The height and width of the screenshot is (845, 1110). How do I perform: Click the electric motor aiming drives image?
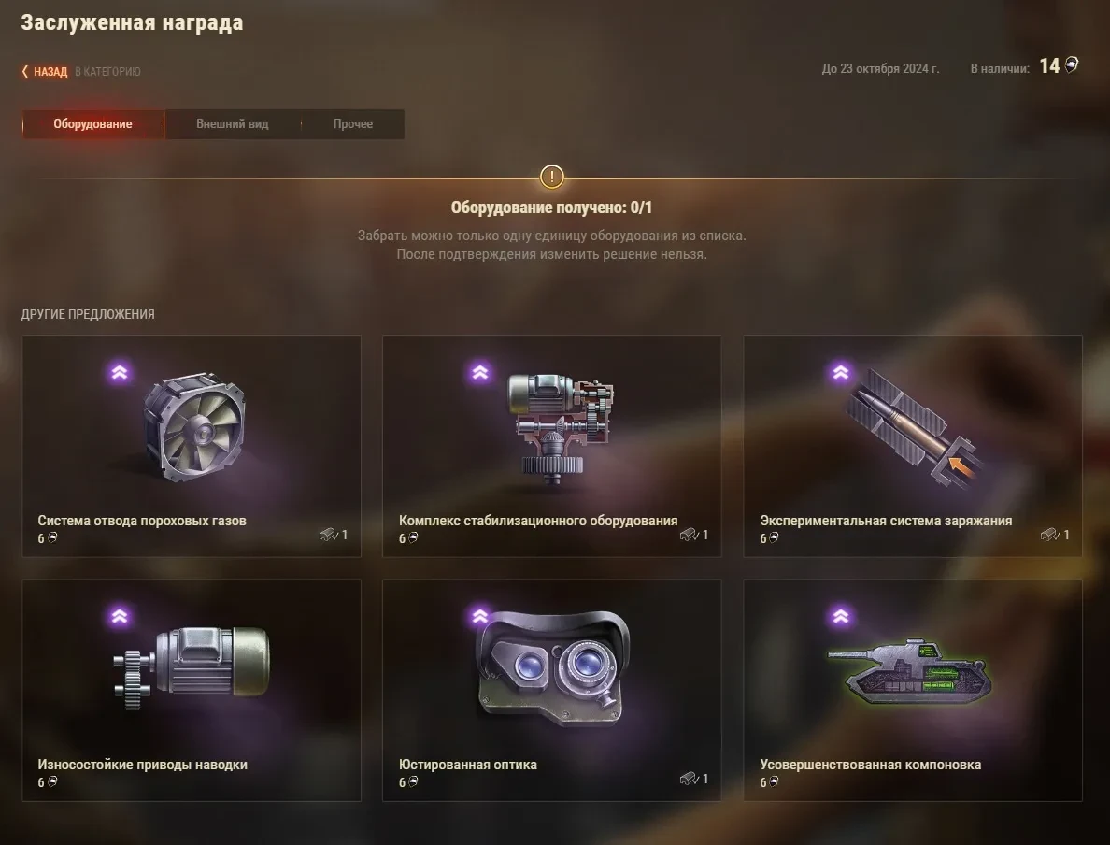coord(192,666)
